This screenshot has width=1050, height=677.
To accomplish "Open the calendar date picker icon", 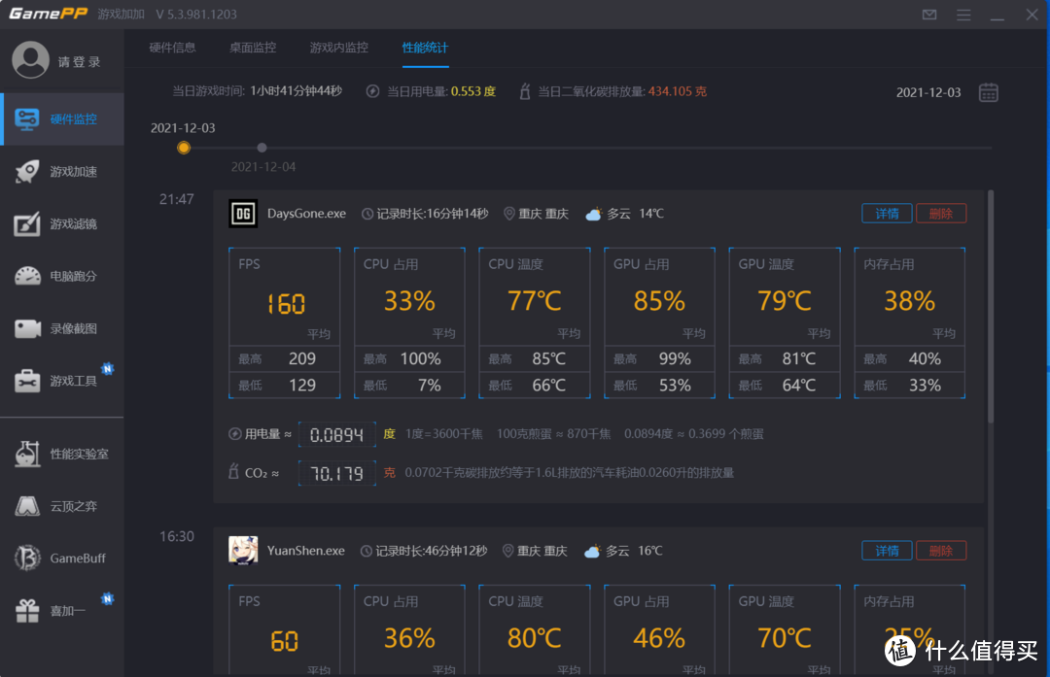I will point(989,92).
